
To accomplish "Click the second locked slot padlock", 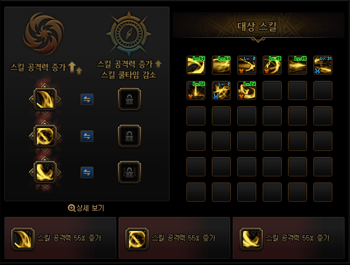I will (130, 136).
